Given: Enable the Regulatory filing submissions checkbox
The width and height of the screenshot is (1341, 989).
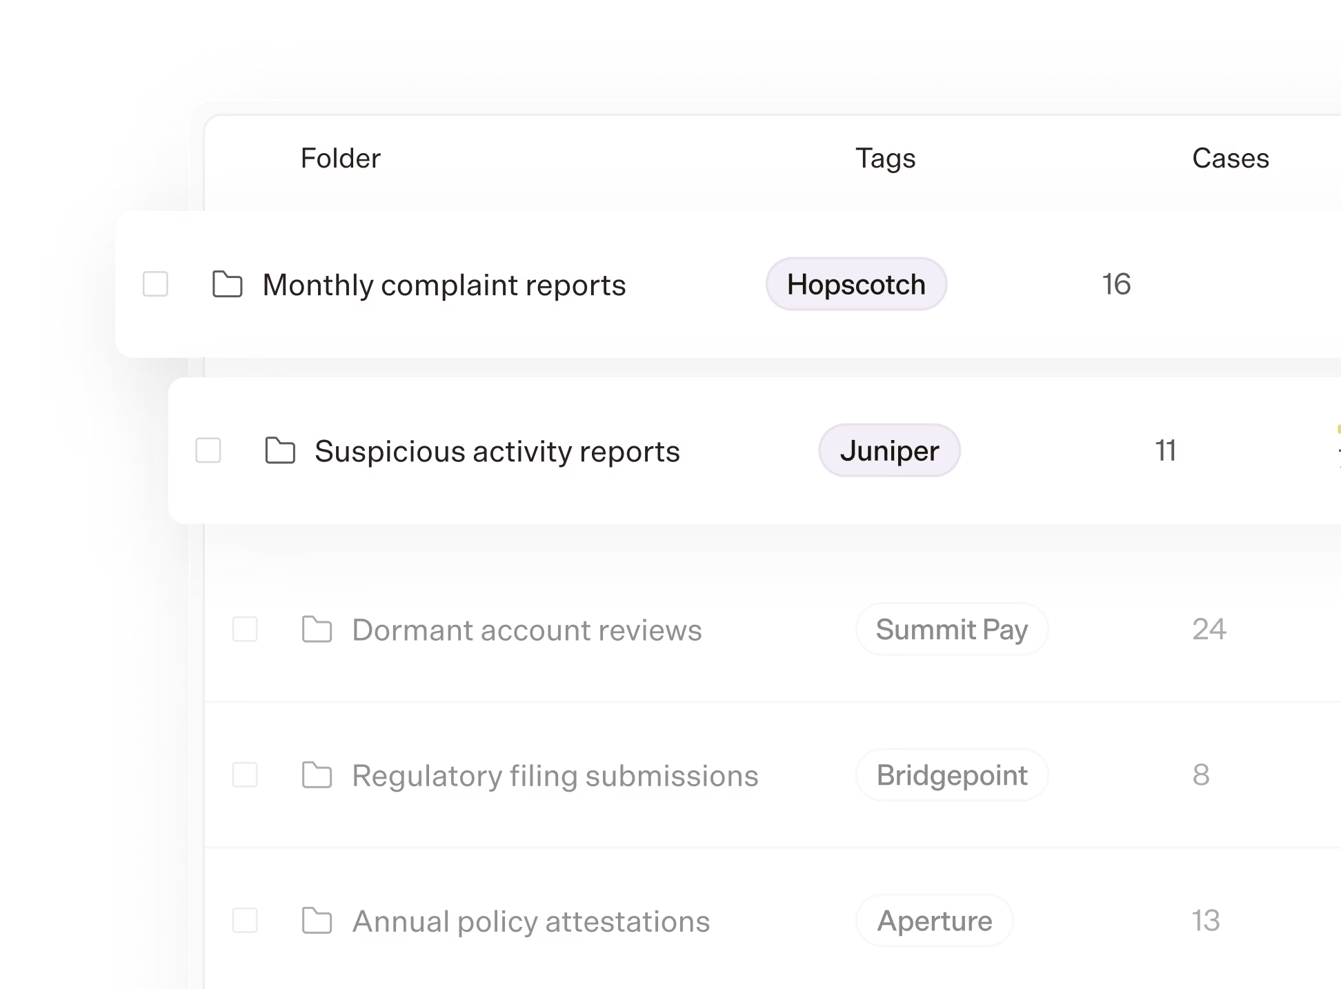Looking at the screenshot, I should (245, 775).
